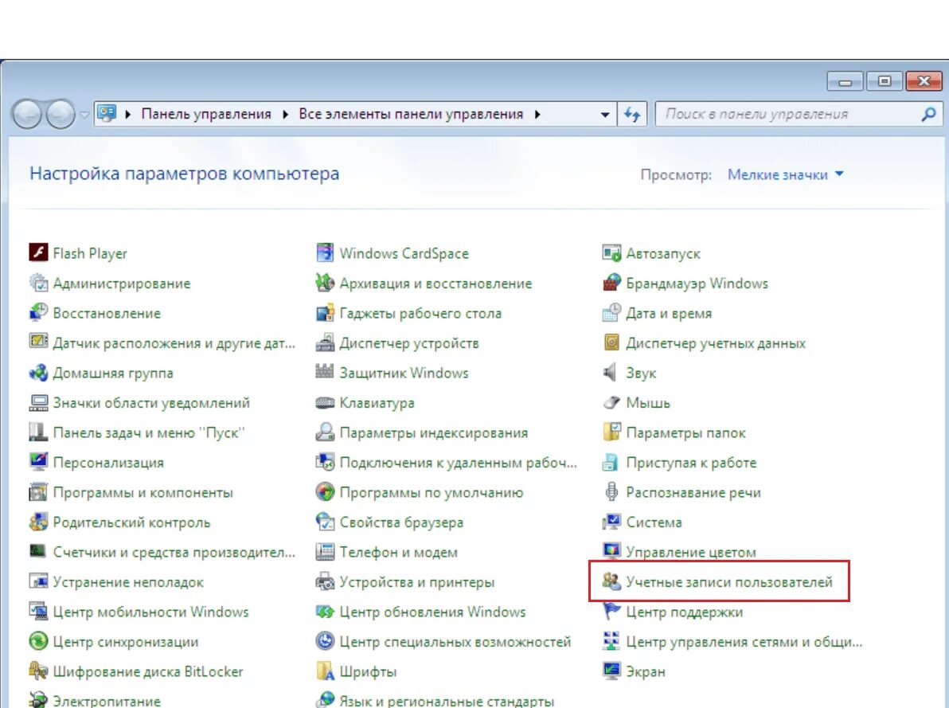This screenshot has width=949, height=708.
Task: Click the Центр синхронизации green icon
Action: point(38,641)
